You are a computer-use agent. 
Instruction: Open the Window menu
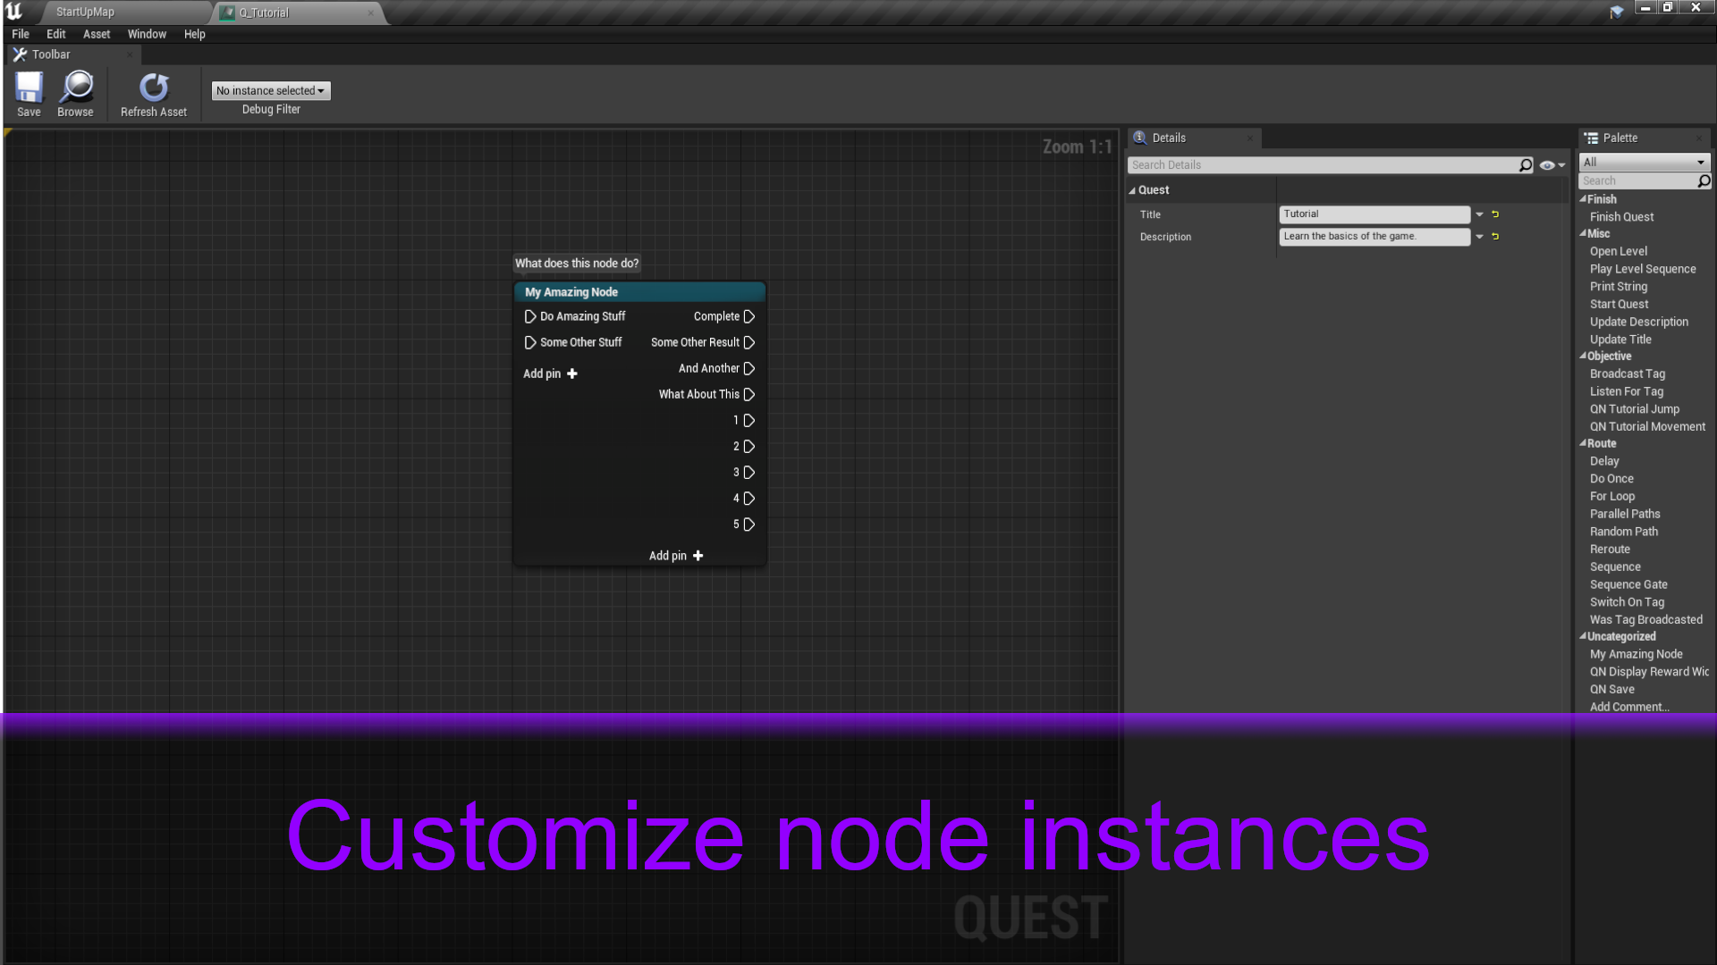[147, 34]
